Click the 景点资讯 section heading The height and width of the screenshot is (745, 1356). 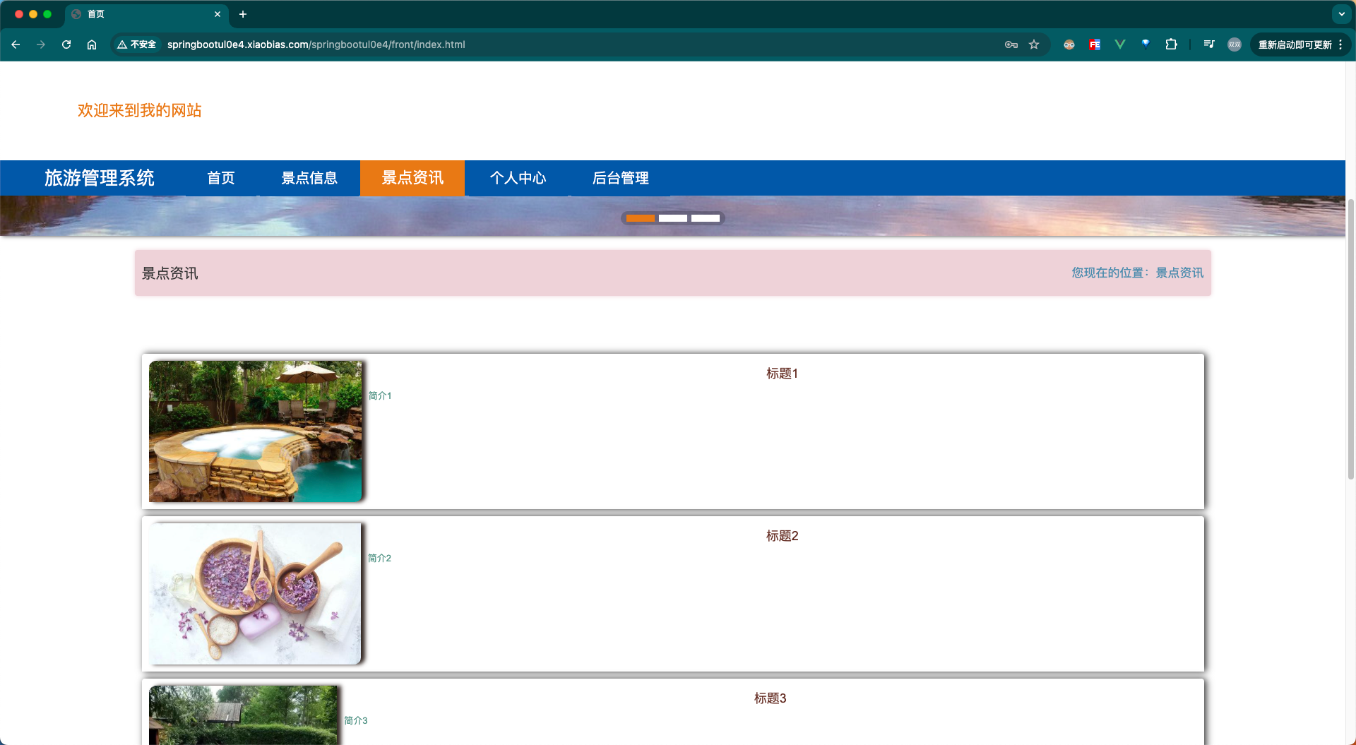[x=170, y=273]
